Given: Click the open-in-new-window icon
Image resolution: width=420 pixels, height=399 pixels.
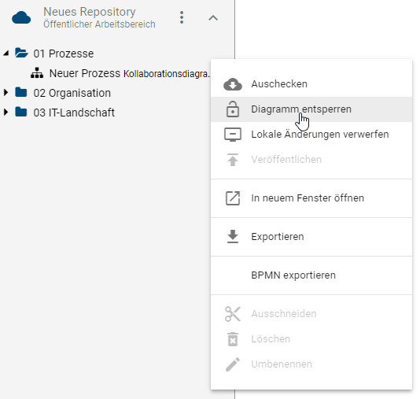Looking at the screenshot, I should tap(233, 198).
